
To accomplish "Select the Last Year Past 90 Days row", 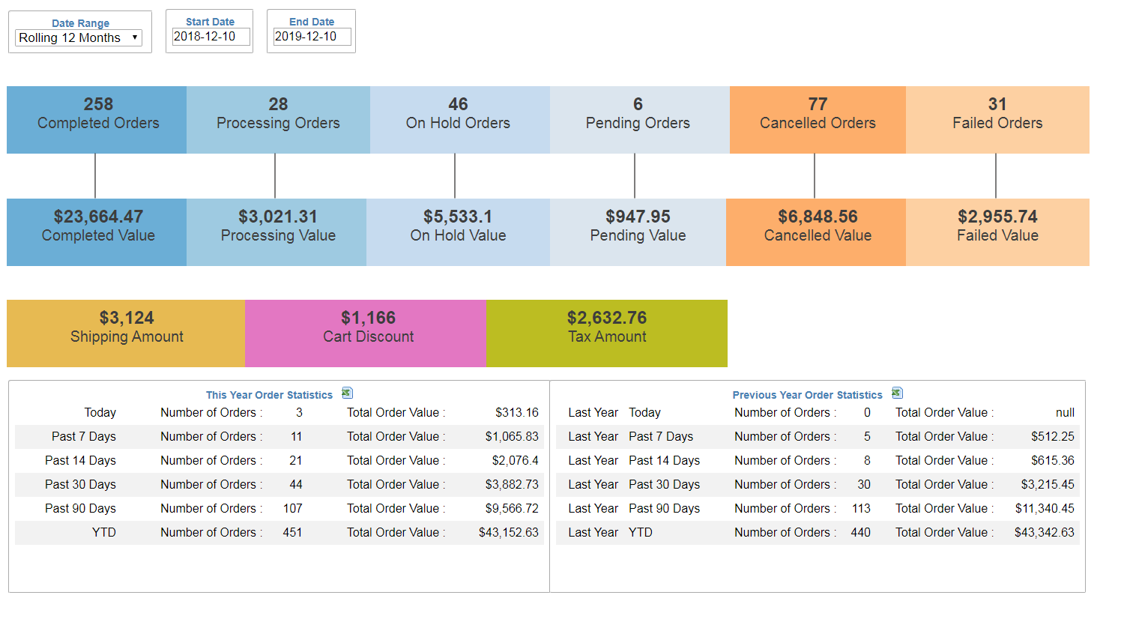I will click(x=818, y=509).
